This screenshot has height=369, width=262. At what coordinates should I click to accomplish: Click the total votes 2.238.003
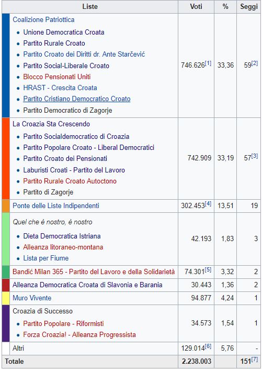pyautogui.click(x=197, y=361)
